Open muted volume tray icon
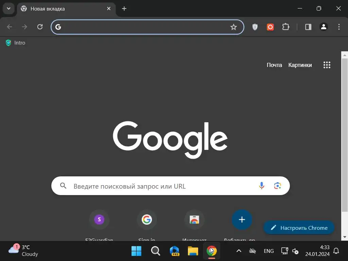 tap(295, 251)
